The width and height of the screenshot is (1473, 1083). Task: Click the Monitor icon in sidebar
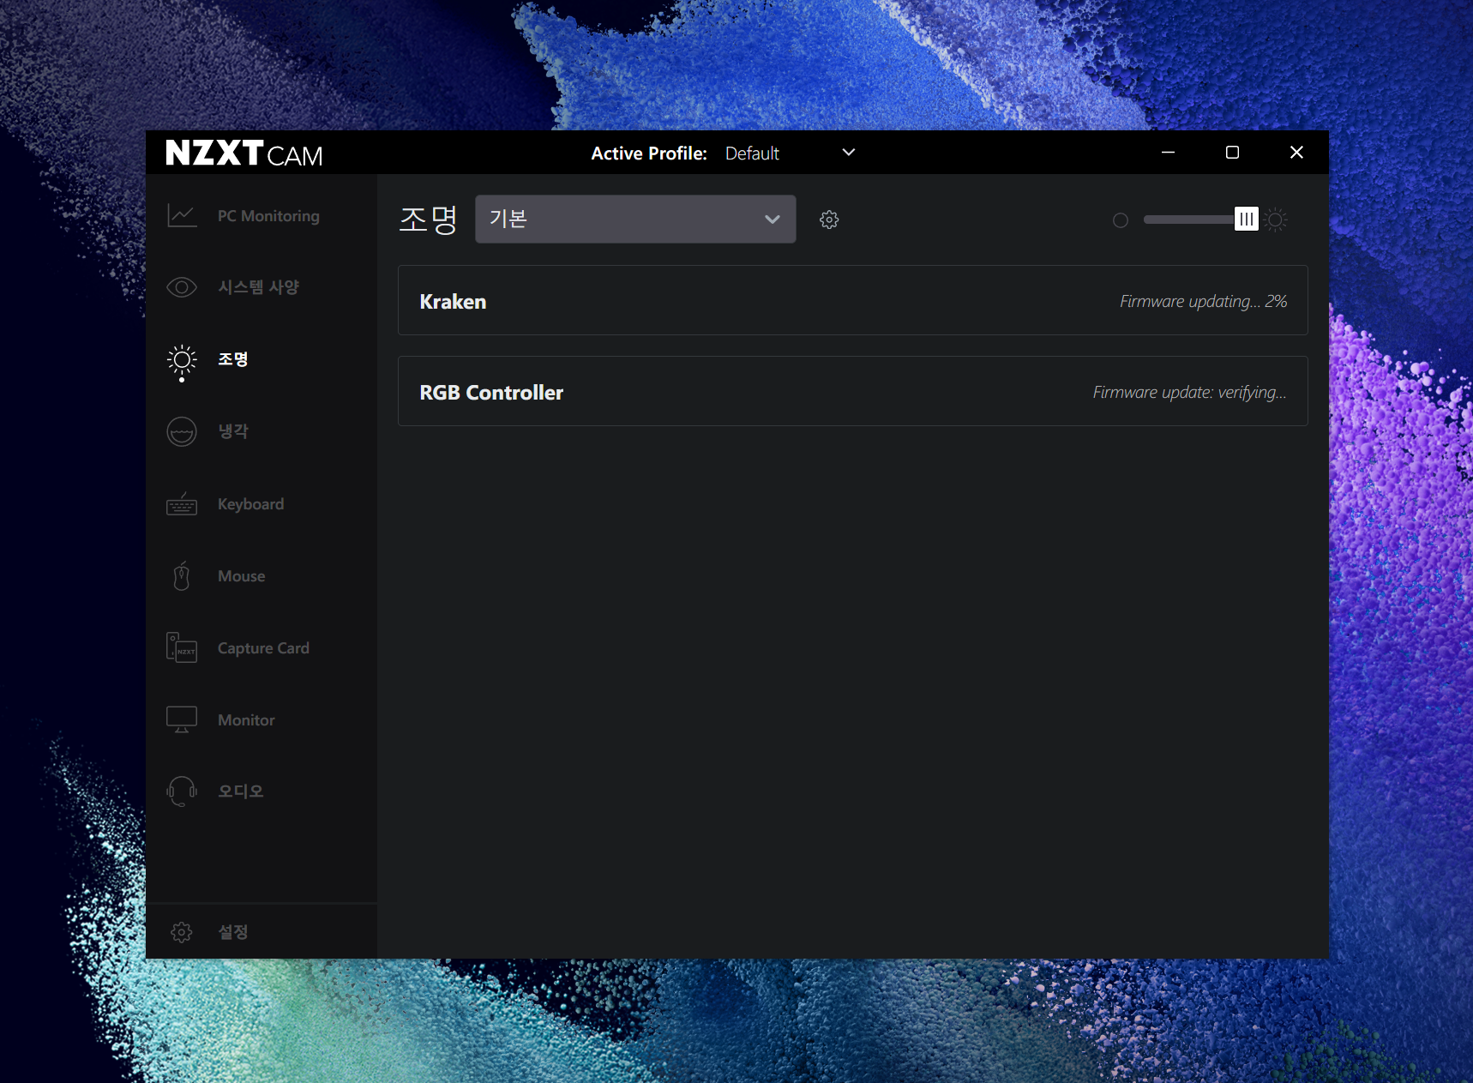click(182, 719)
